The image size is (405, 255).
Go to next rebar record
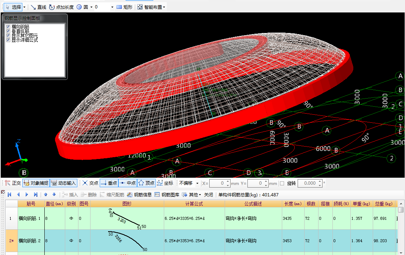pos(27,195)
